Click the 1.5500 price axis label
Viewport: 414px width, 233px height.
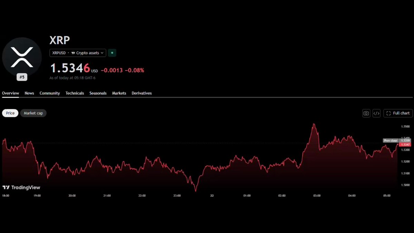click(x=405, y=126)
